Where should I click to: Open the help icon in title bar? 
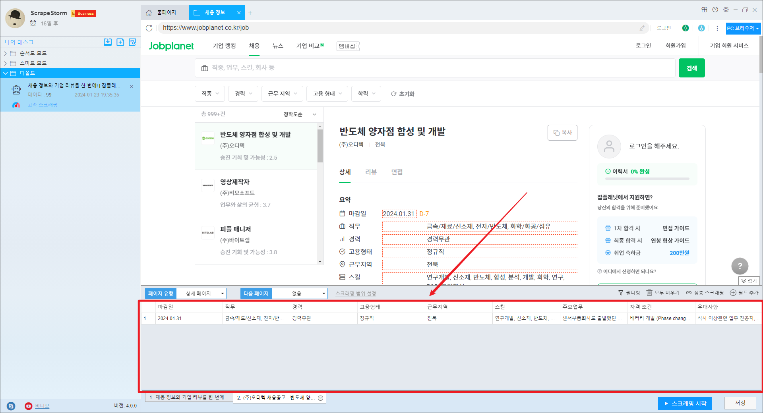[715, 10]
